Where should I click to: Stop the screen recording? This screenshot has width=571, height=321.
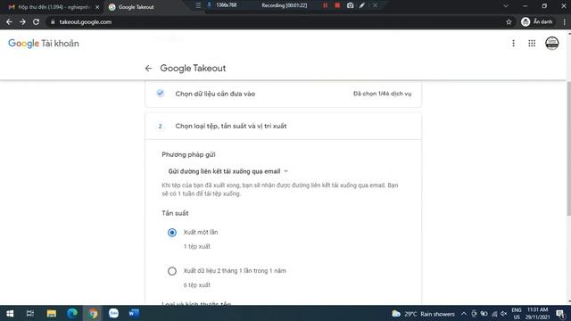tap(337, 5)
